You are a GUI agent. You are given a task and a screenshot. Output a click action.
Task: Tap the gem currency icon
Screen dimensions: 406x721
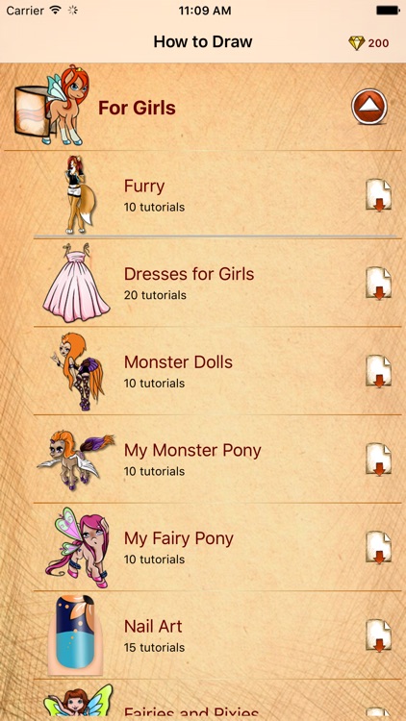(x=356, y=43)
